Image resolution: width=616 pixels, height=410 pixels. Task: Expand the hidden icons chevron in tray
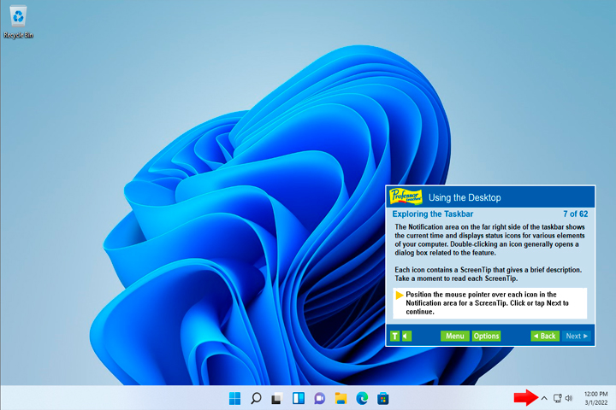(544, 398)
